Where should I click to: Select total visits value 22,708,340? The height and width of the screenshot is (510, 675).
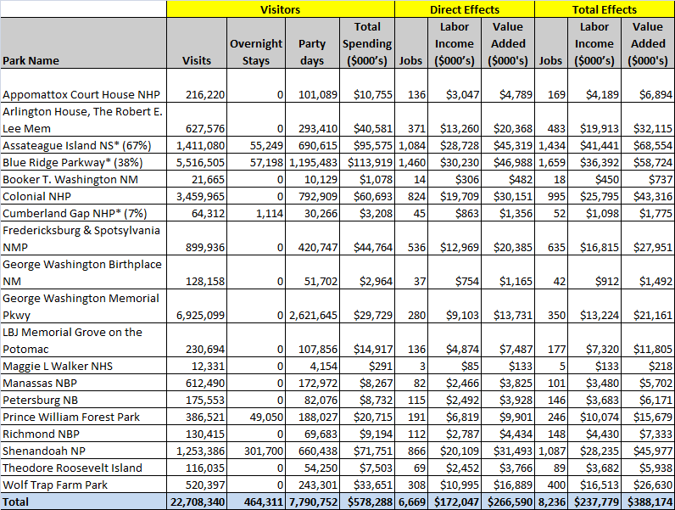(x=197, y=502)
